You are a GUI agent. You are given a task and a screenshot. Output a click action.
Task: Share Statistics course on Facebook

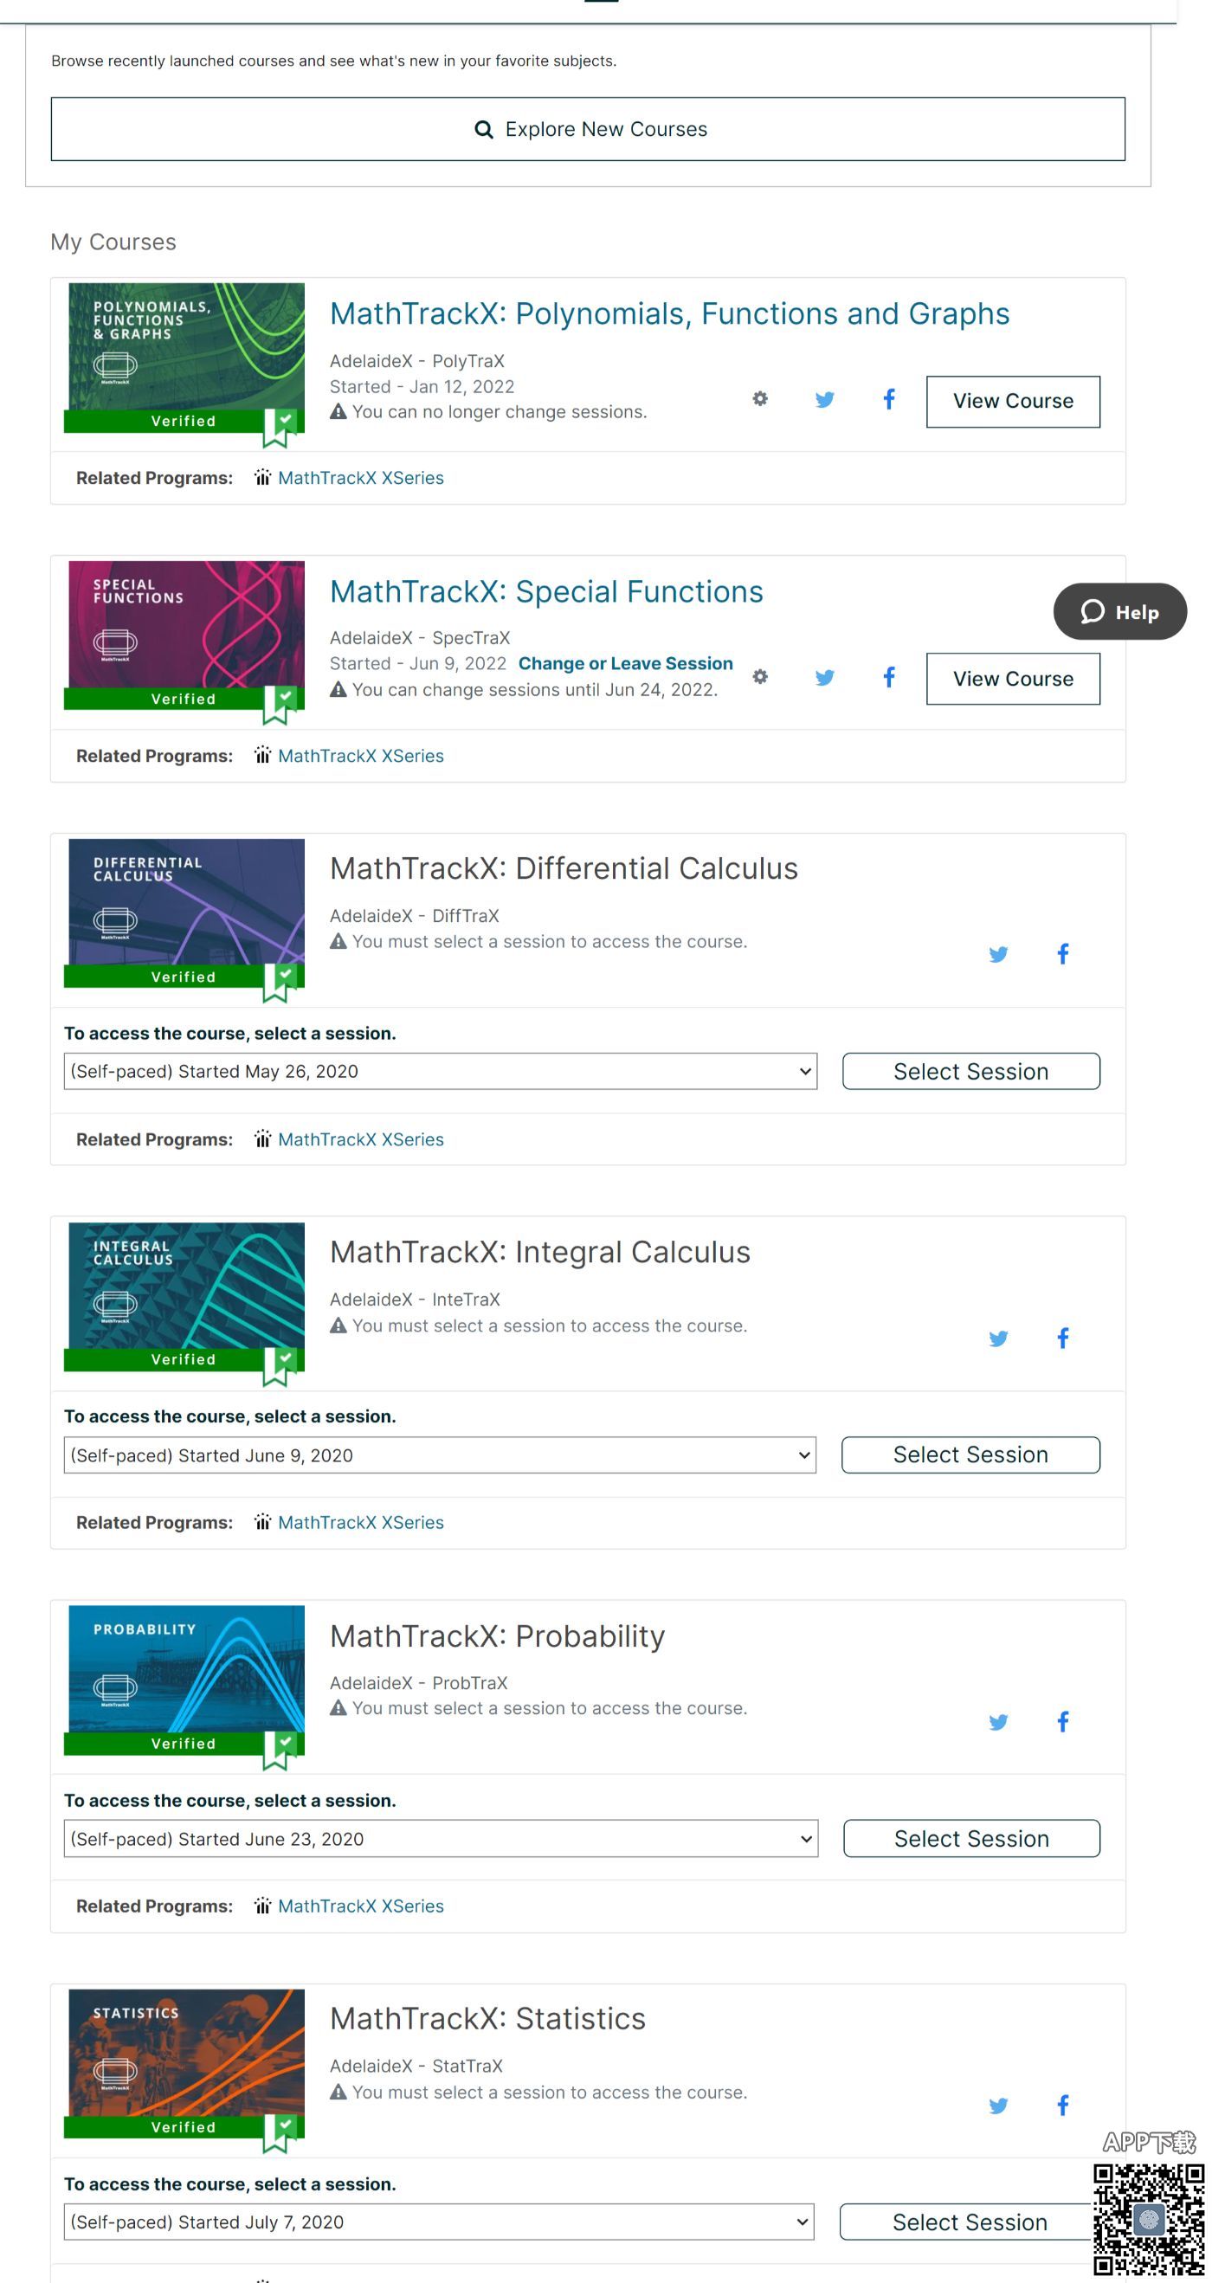click(1062, 2105)
